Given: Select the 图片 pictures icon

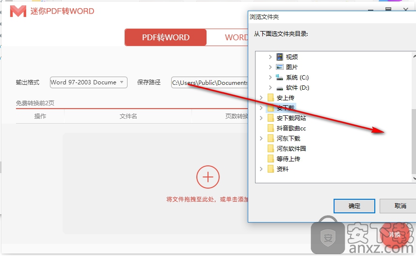Looking at the screenshot, I should point(280,67).
